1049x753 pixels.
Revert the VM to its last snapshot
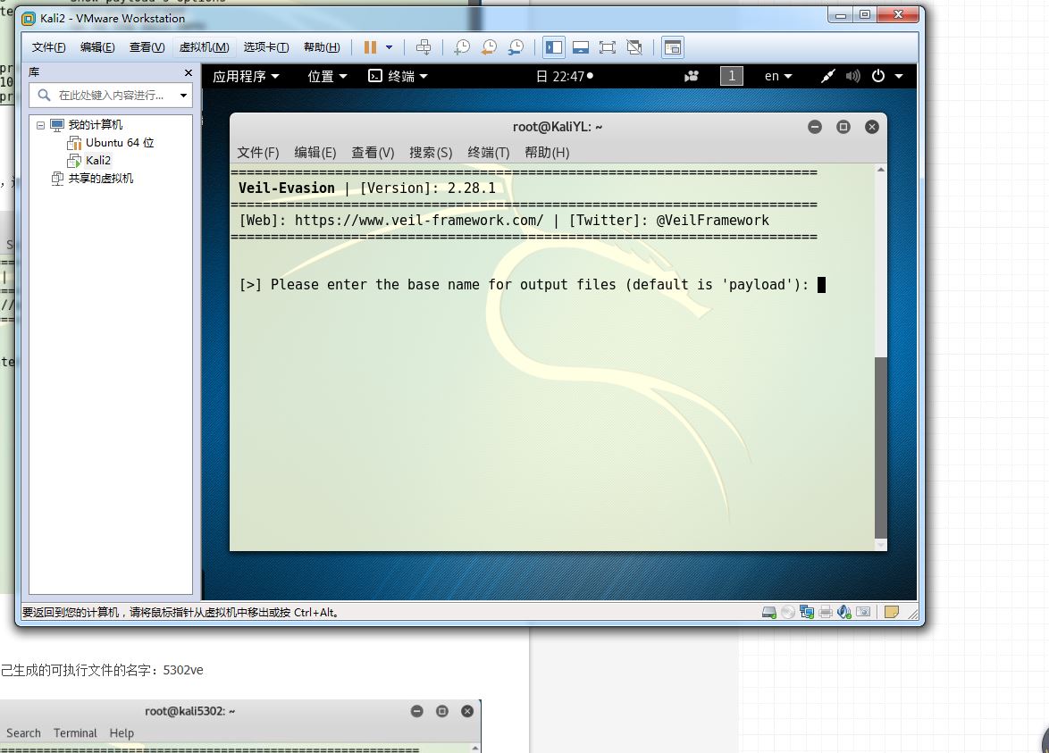489,47
